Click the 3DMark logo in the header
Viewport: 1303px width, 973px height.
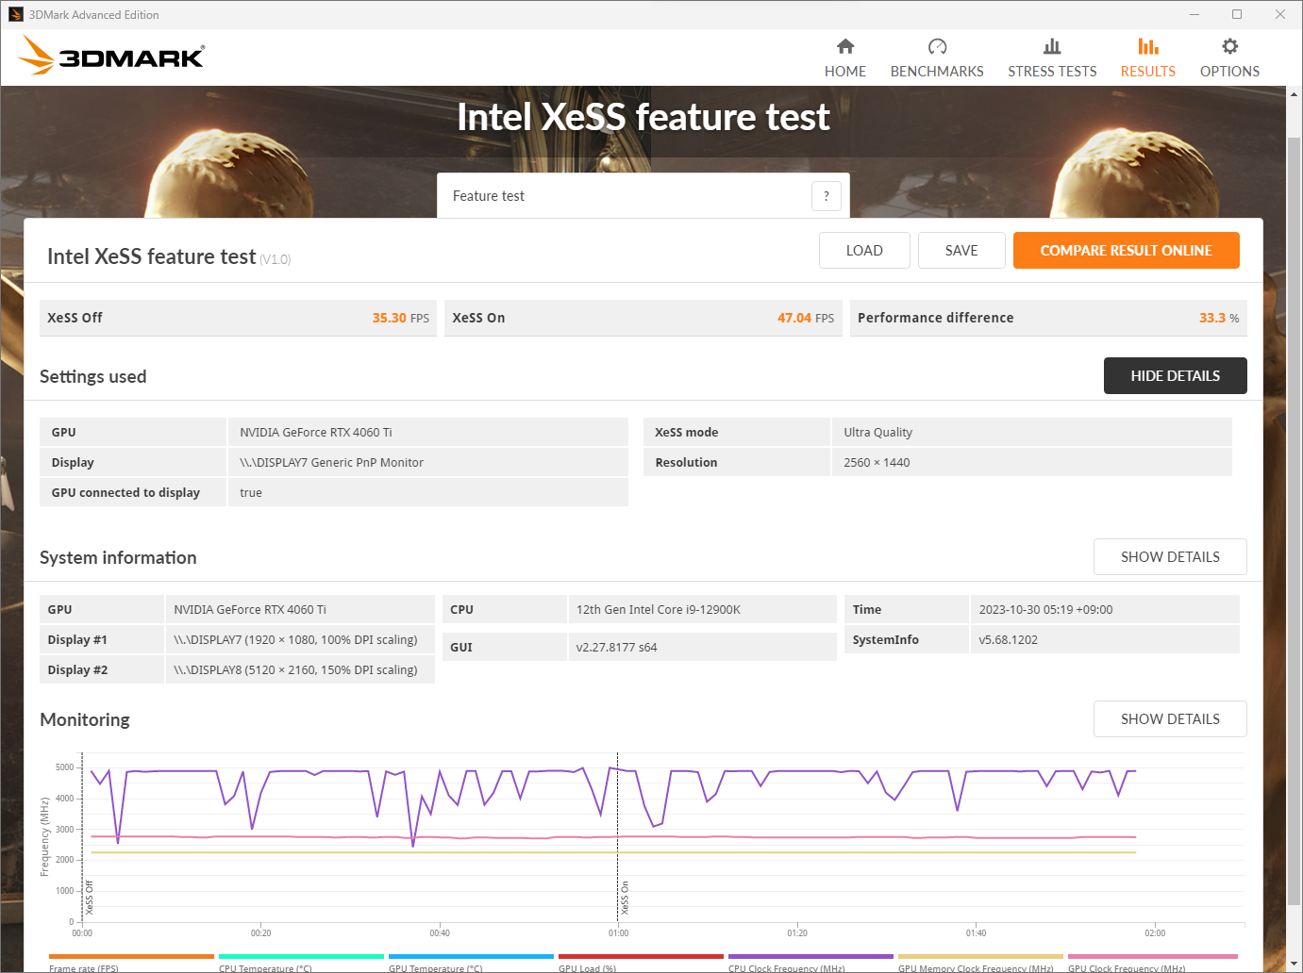pos(111,56)
